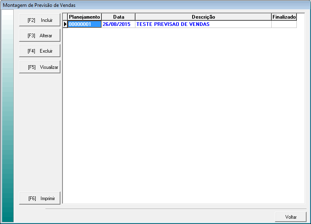Click the grid's blank top-left corner header cell
The image size is (311, 224).
(x=65, y=17)
